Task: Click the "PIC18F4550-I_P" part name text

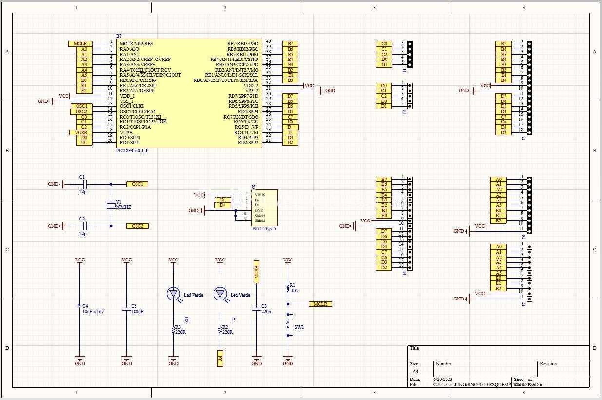Action: coord(132,151)
